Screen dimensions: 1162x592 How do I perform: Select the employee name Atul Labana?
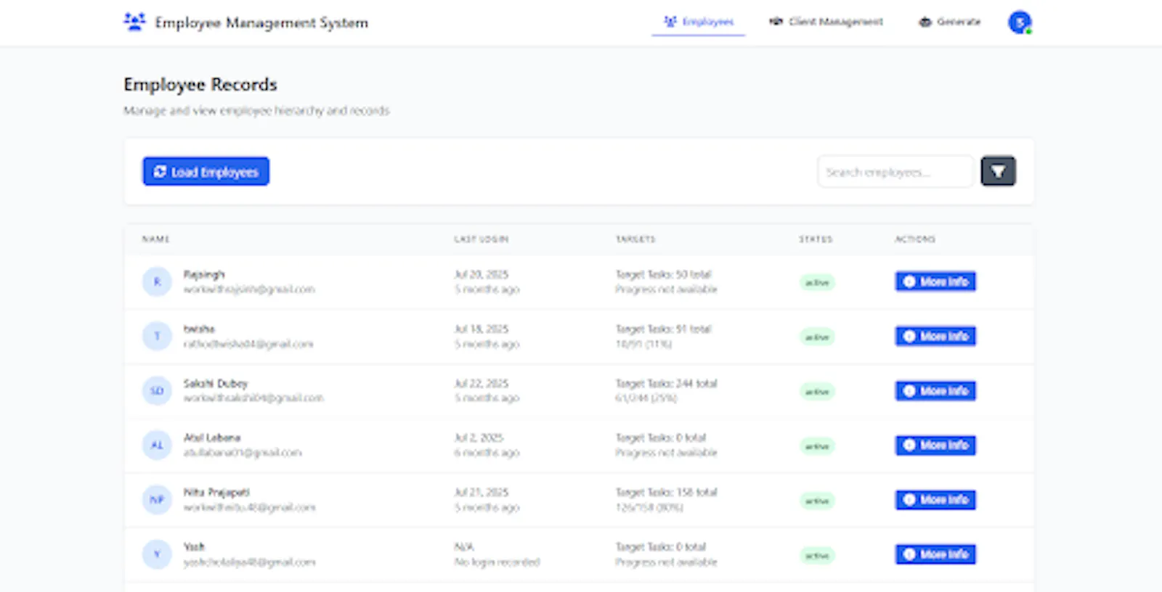[x=212, y=437]
